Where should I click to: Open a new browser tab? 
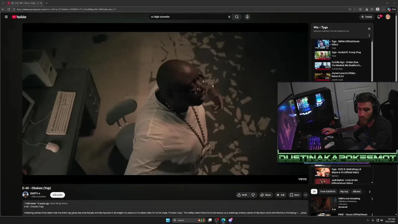click(x=47, y=3)
